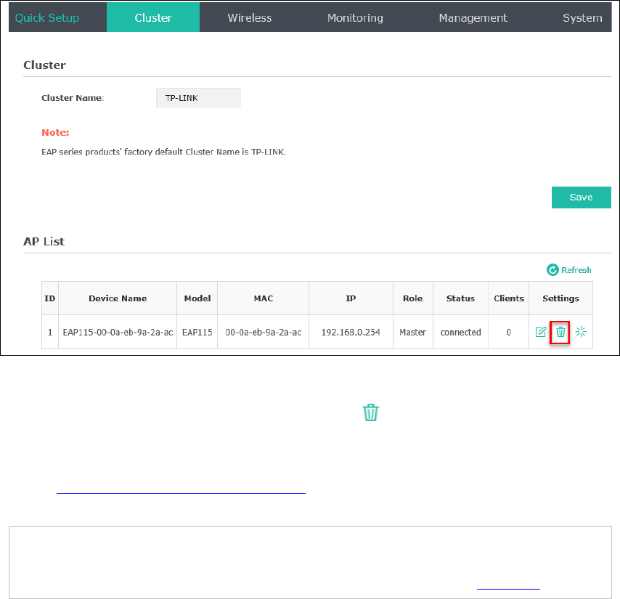Image resolution: width=620 pixels, height=599 pixels.
Task: Click the circular Refresh icon above AP List
Action: coord(552,269)
